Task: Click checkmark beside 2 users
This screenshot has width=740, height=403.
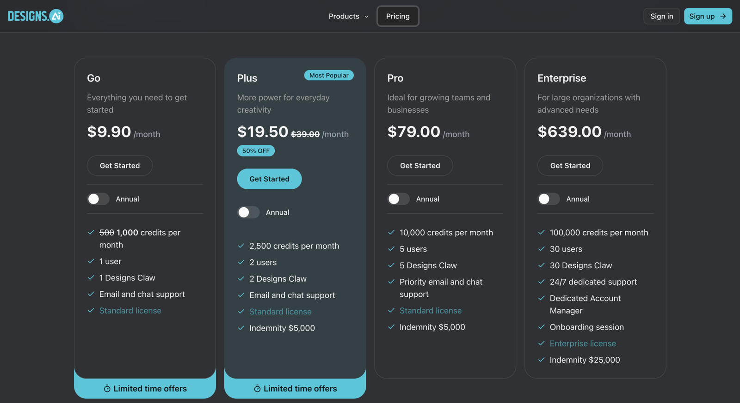Action: [241, 262]
